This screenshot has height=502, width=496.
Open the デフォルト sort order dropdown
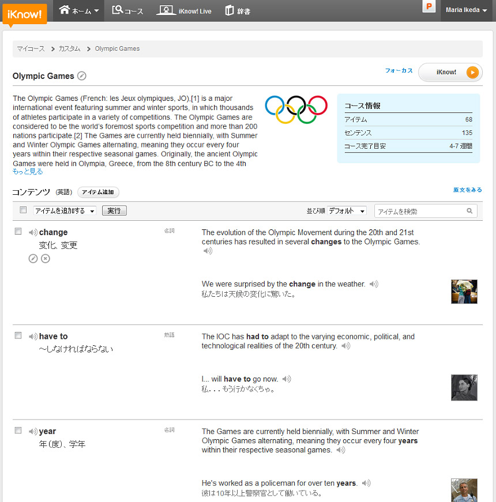point(347,211)
